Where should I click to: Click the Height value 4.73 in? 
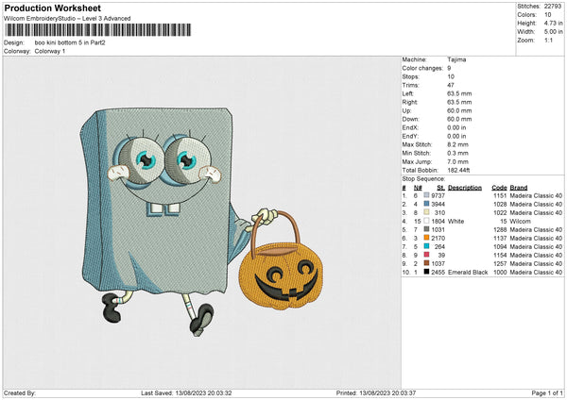pos(553,23)
